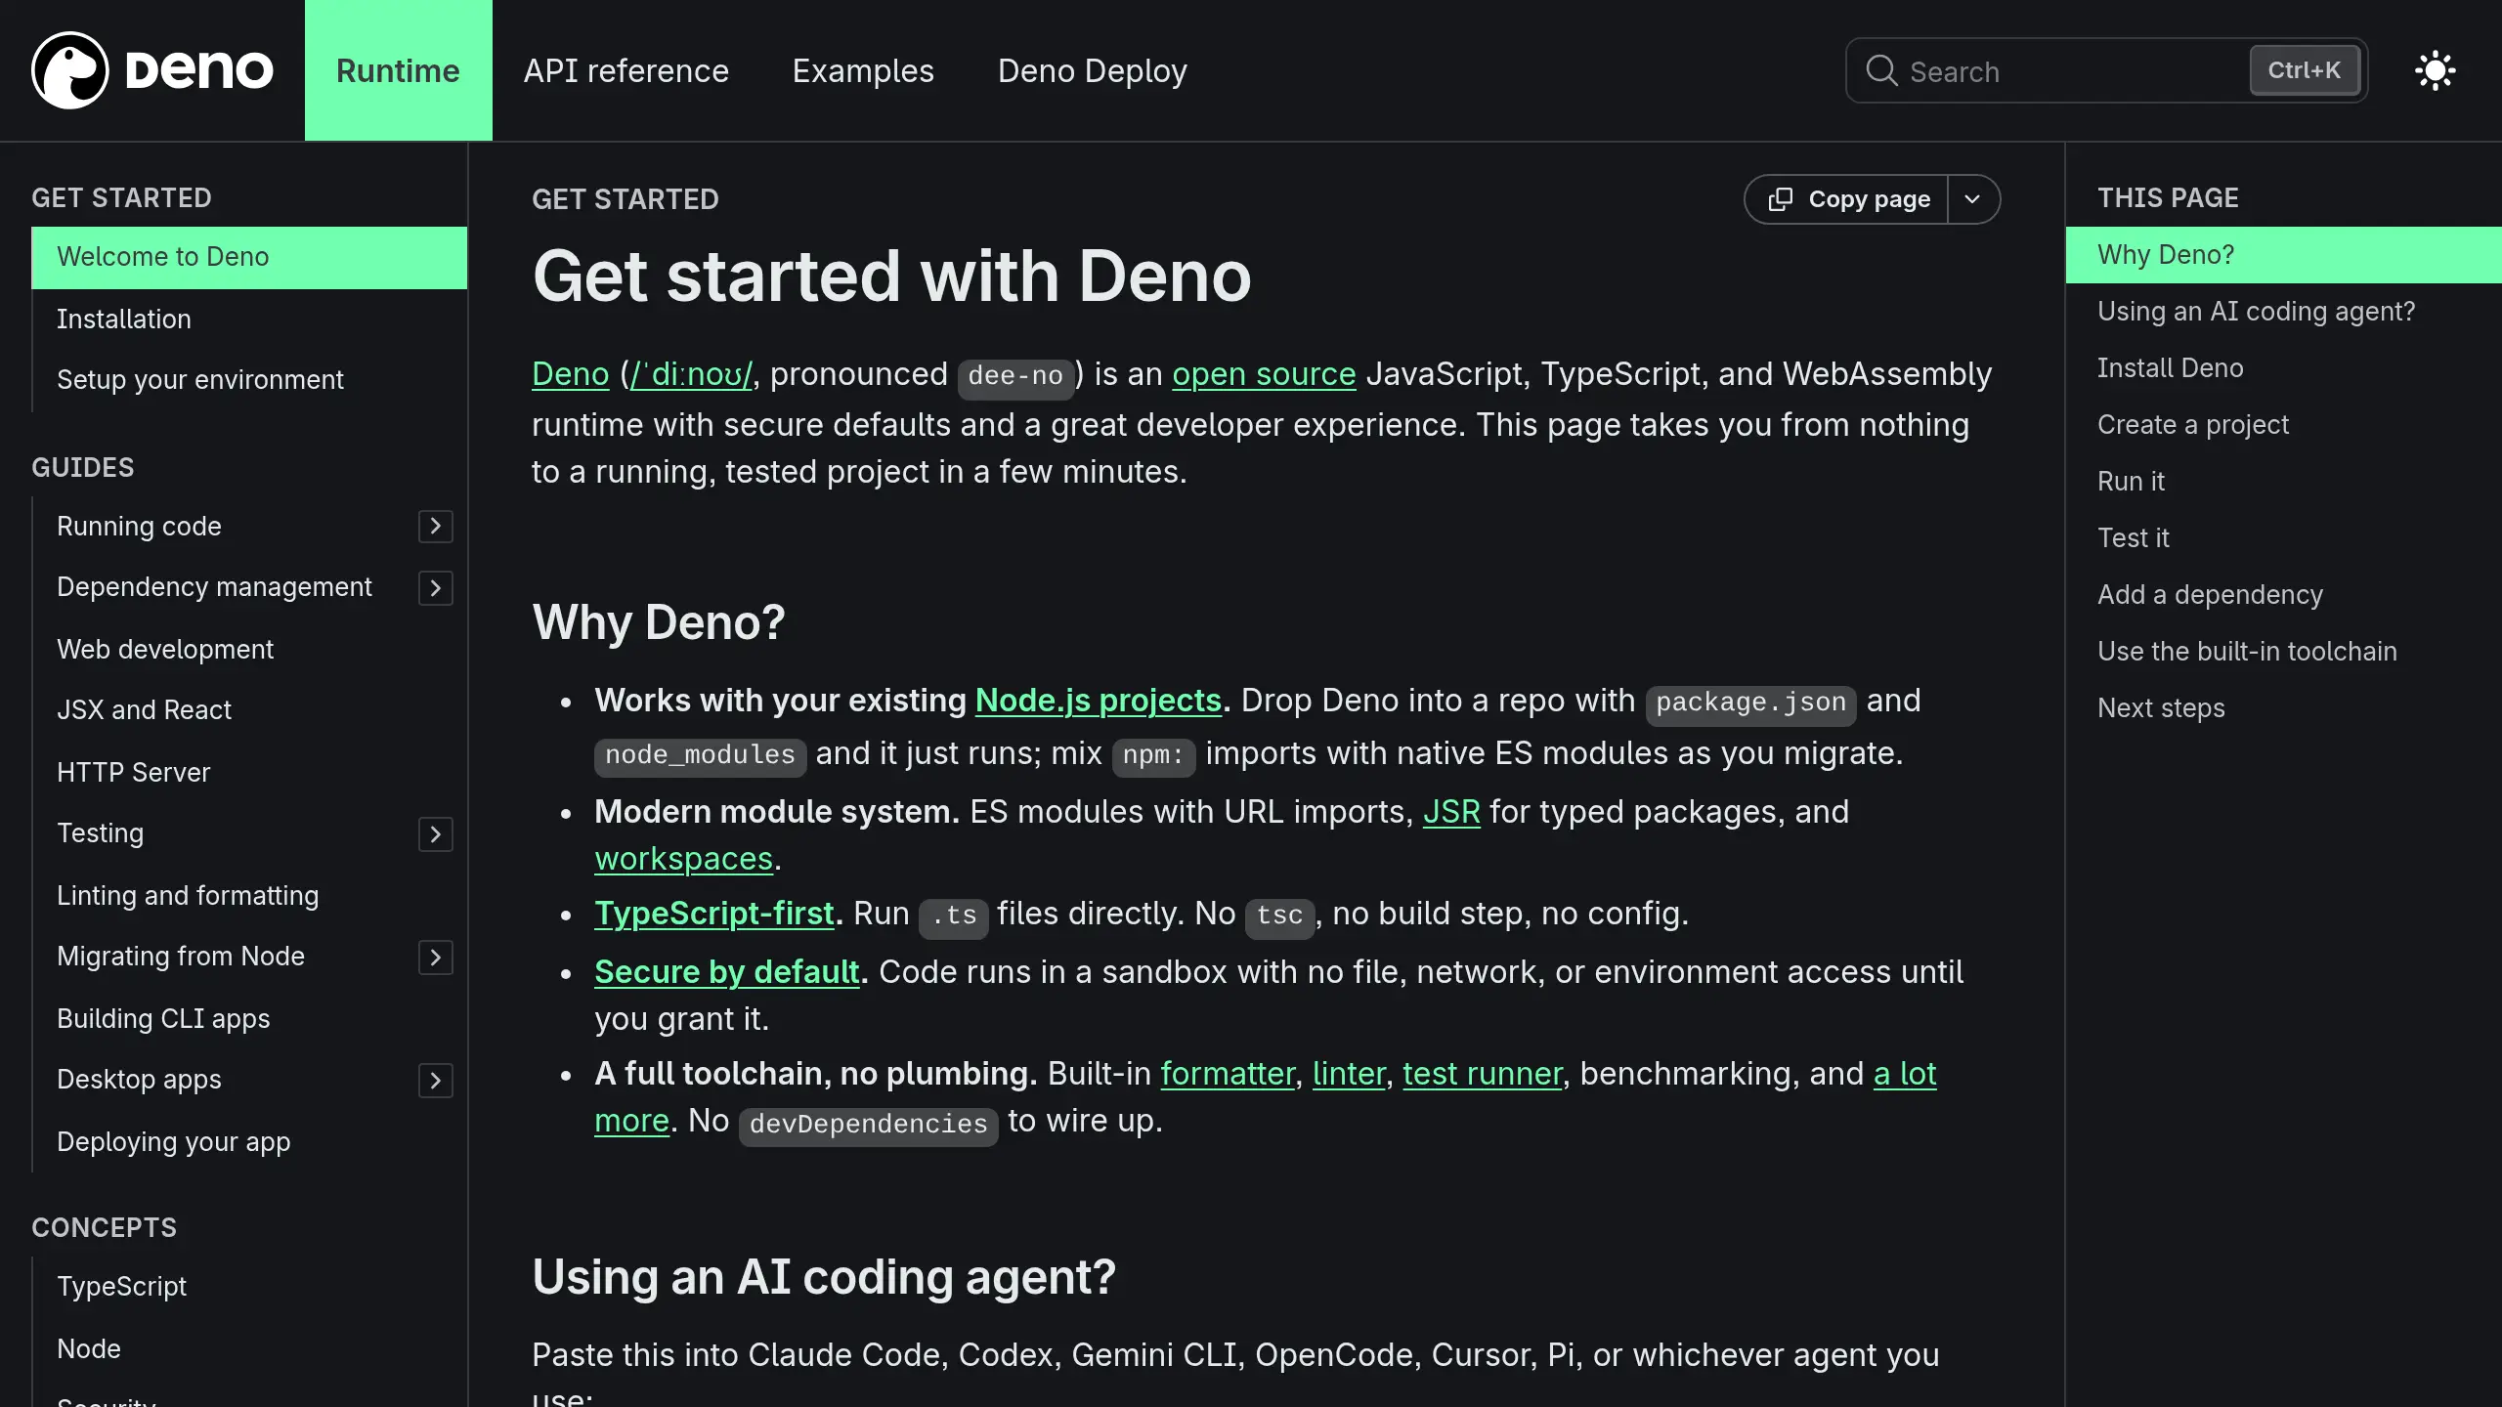Click the 'Why Deno?' main heading
Viewport: 2502px width, 1407px height.
coord(659,622)
